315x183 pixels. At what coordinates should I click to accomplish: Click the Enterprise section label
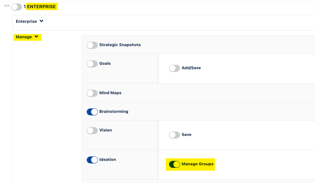click(x=26, y=21)
